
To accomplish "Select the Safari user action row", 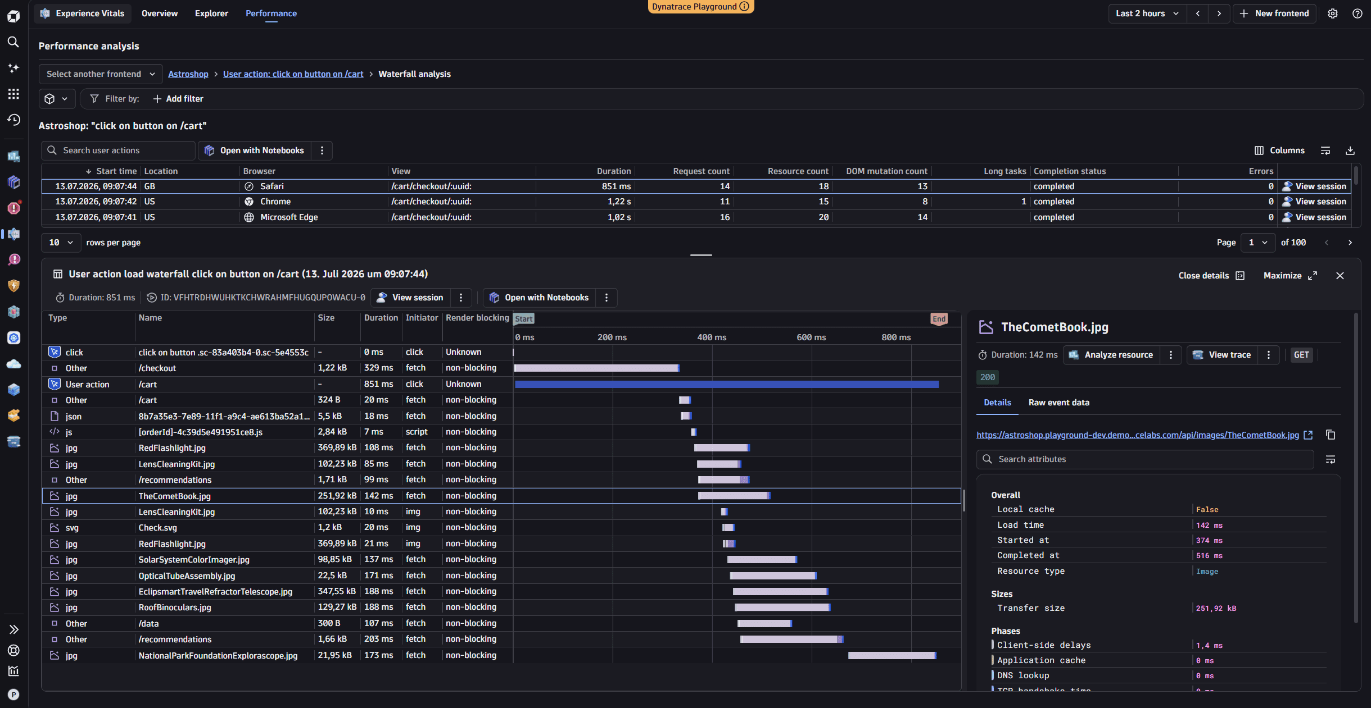I will (696, 186).
